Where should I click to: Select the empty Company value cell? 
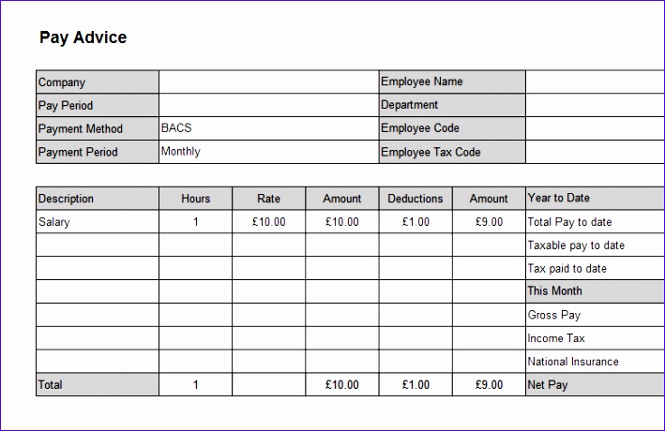(x=269, y=82)
